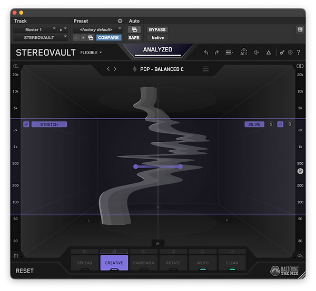316x291 pixels.
Task: Select the CREATIVE module tab
Action: [114, 263]
